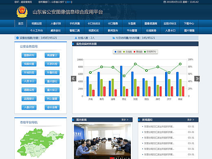212x159 pixels.
Task: Open 更多 in the 图片新闻 panel
Action: click(125, 120)
